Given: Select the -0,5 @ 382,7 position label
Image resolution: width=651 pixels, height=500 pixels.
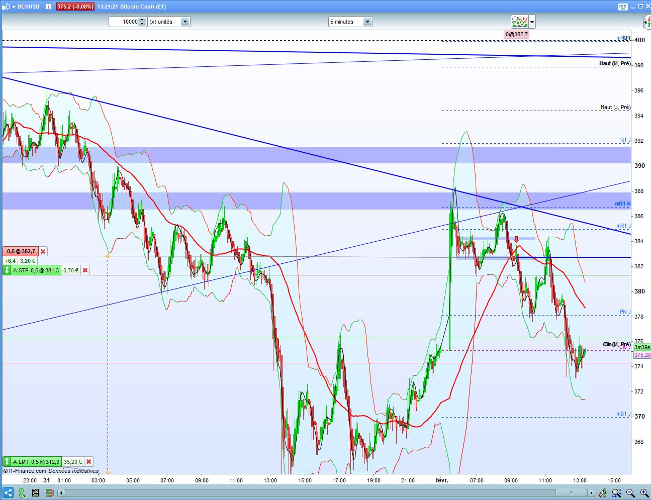Looking at the screenshot, I should tap(21, 251).
